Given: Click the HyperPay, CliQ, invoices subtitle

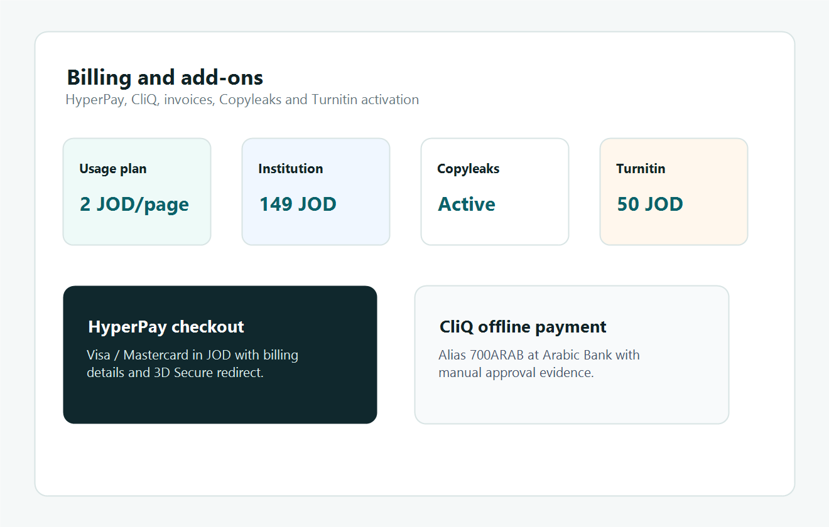Looking at the screenshot, I should coord(242,100).
